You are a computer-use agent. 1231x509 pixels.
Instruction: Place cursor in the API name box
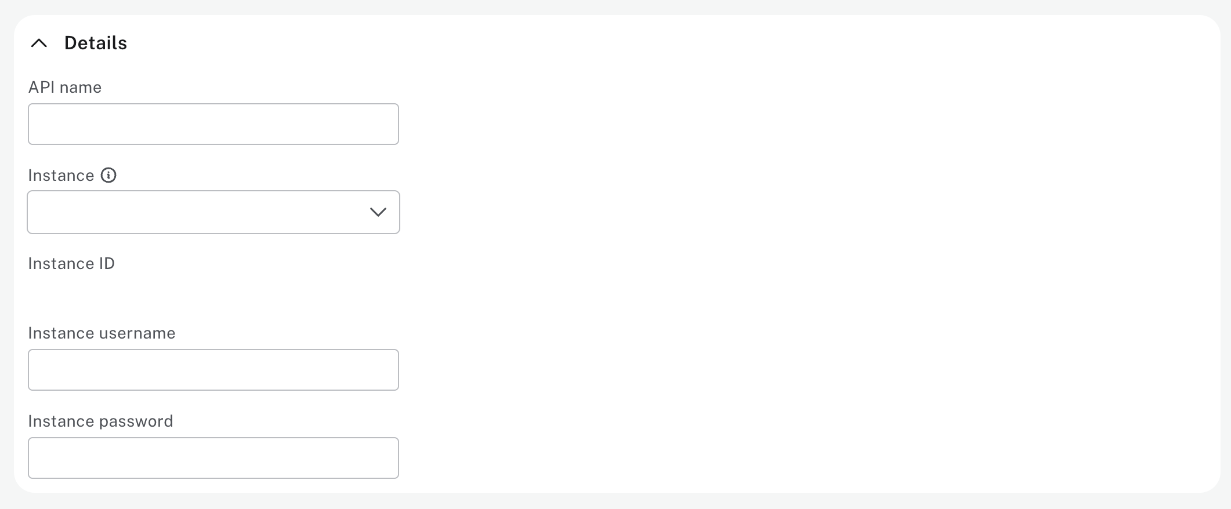point(213,124)
